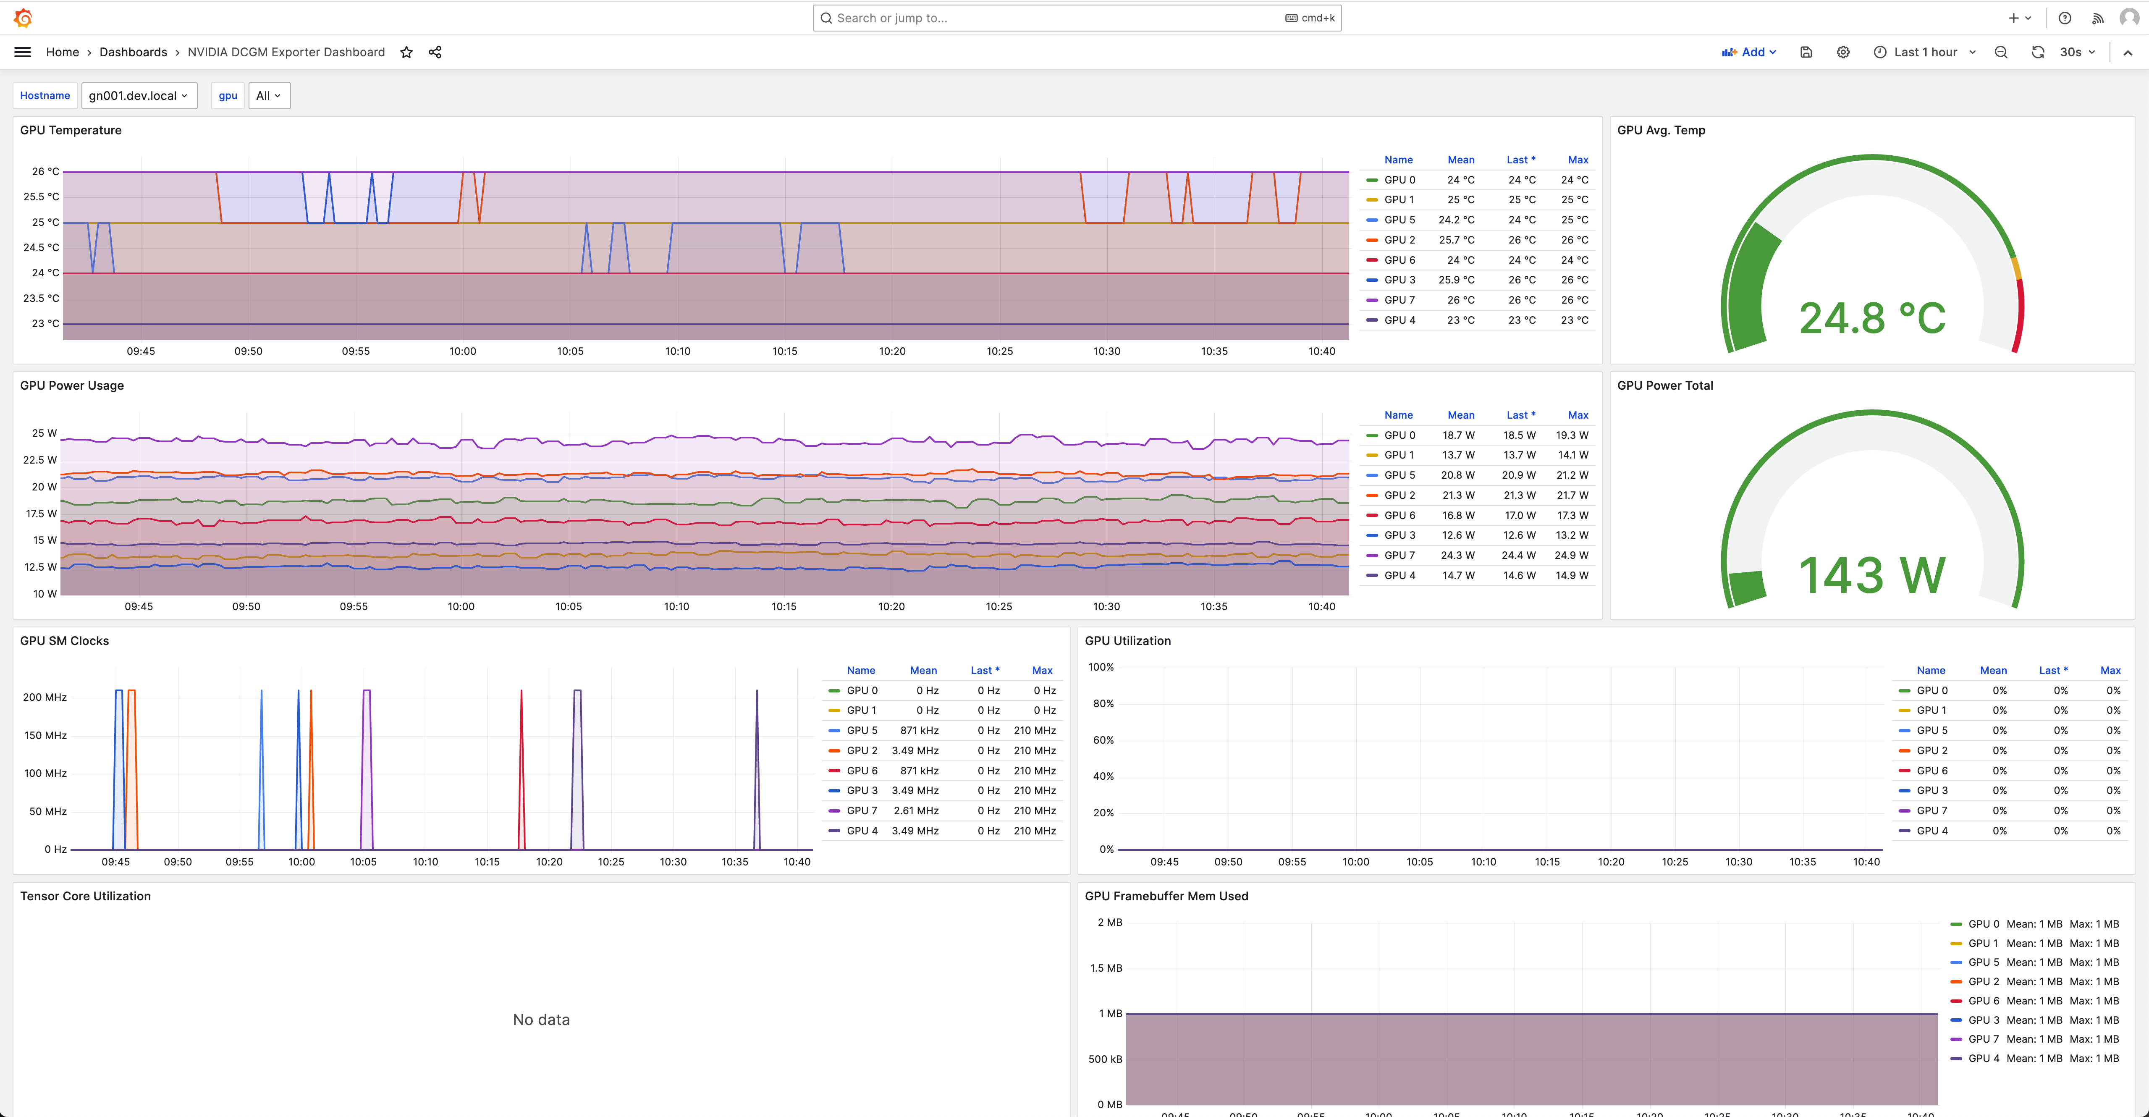Toggle GPU 4 series in SM Clocks legend
The width and height of the screenshot is (2149, 1117).
coord(862,831)
